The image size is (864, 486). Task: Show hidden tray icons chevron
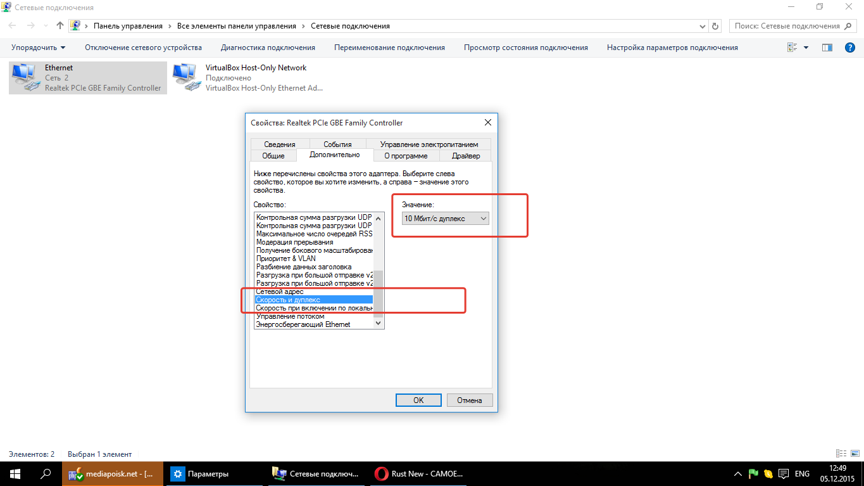pos(738,474)
